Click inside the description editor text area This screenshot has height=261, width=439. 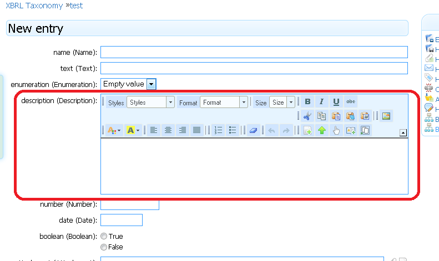(x=254, y=166)
